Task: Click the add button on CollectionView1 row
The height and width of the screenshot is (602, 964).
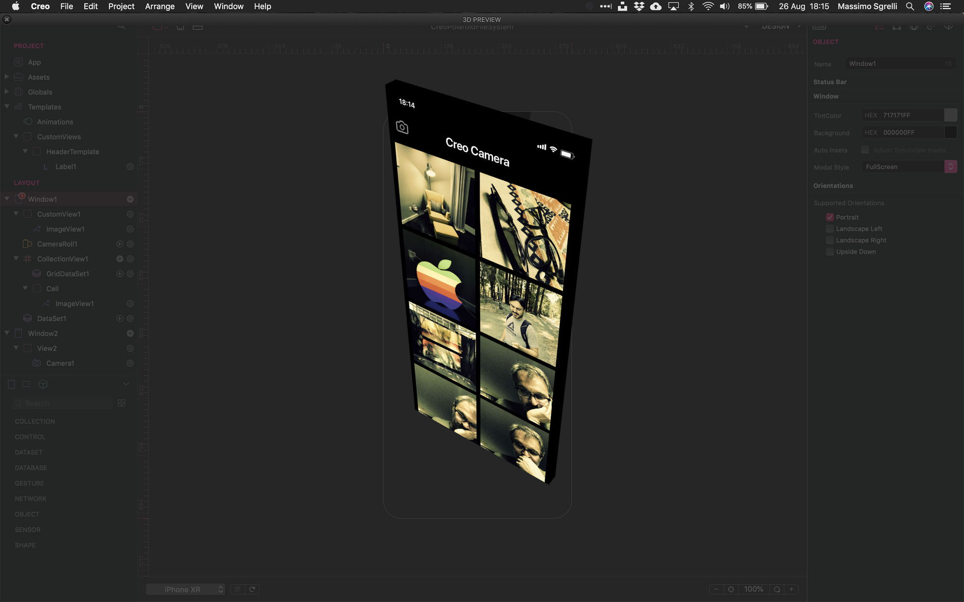Action: 119,259
